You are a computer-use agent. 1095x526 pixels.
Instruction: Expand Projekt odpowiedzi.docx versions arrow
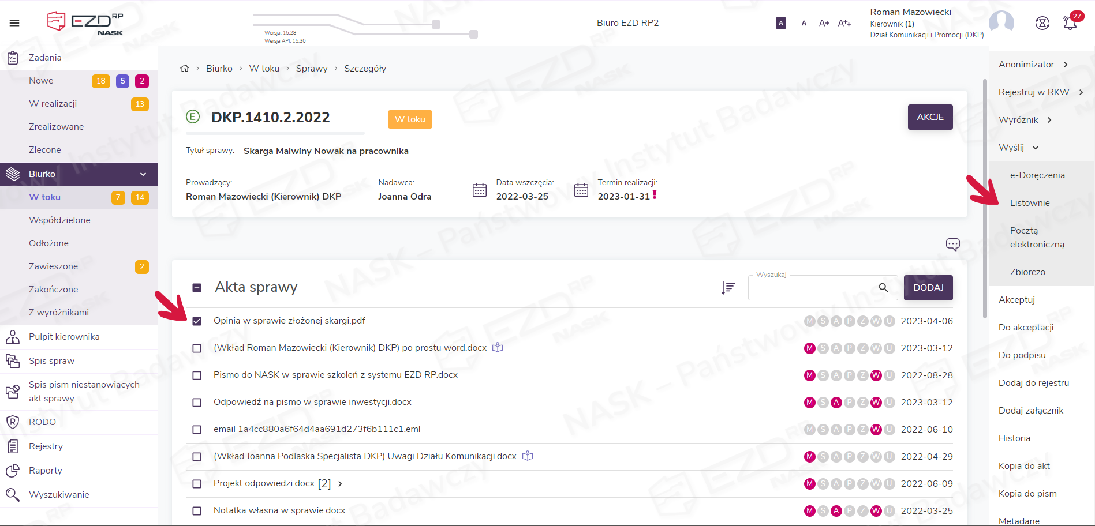point(340,484)
